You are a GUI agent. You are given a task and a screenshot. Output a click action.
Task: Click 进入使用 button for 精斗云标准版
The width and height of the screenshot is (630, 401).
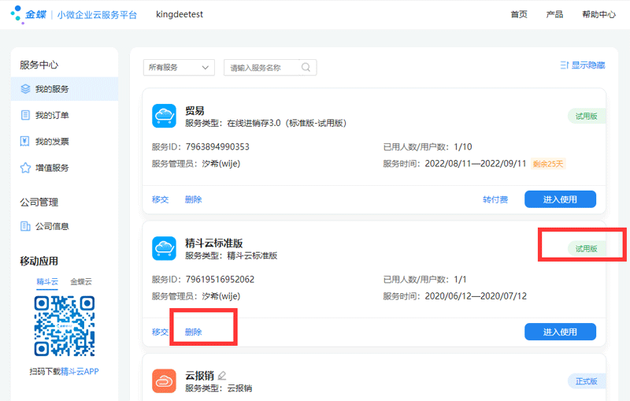point(560,332)
